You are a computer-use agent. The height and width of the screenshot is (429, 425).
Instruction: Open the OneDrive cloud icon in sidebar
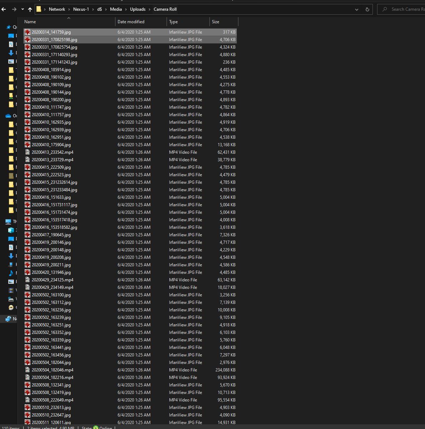[8, 116]
